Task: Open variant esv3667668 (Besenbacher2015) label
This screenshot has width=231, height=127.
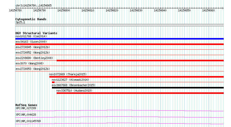Action: tap(73, 85)
